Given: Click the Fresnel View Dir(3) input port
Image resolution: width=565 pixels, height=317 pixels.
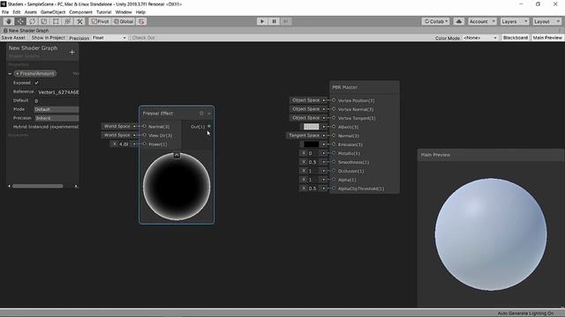Looking at the screenshot, I should [x=145, y=135].
